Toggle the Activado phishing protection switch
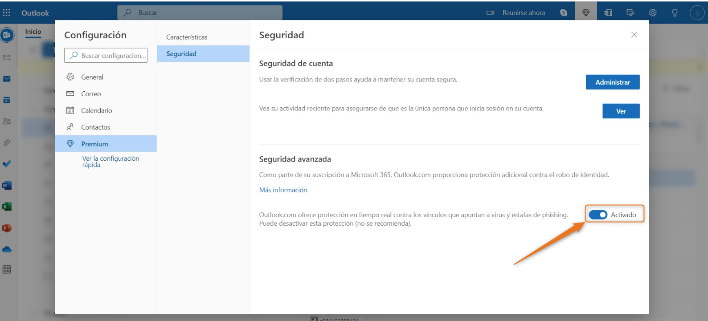The image size is (708, 321). point(598,215)
